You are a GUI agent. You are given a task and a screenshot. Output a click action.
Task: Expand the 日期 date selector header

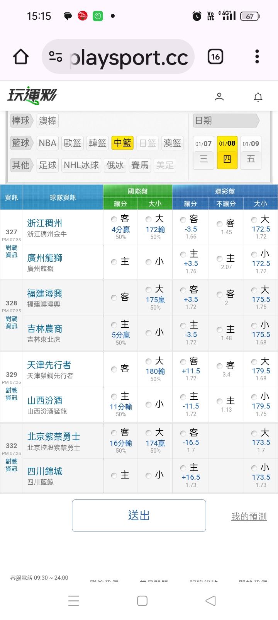225,121
